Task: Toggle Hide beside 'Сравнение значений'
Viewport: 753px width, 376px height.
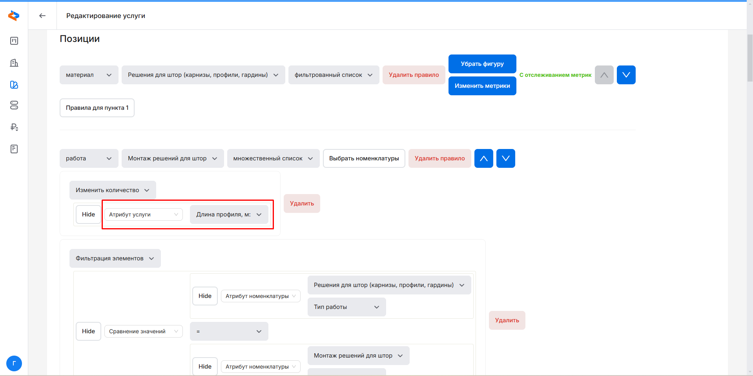Action: (88, 331)
